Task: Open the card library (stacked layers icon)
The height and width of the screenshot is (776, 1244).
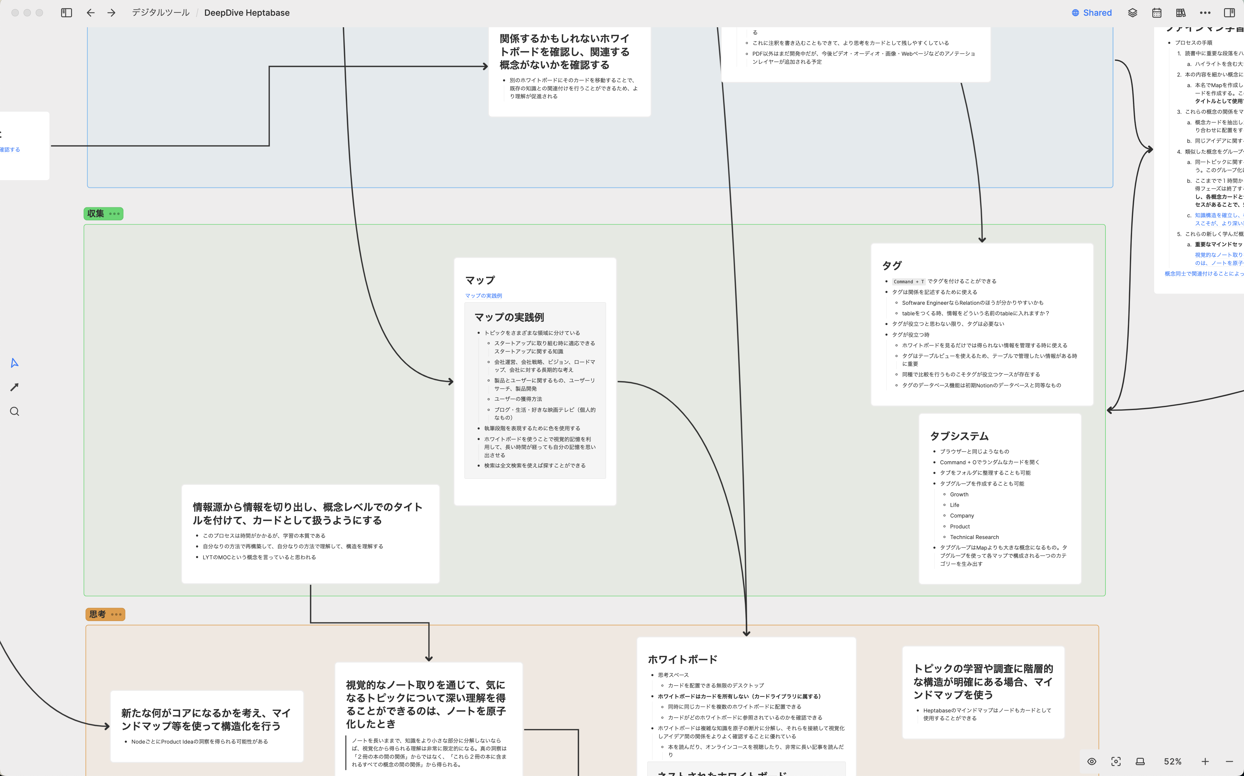Action: tap(1132, 12)
